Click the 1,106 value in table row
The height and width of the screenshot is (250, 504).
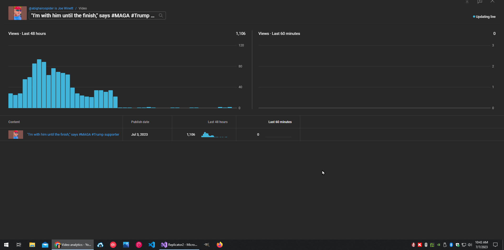tap(191, 135)
